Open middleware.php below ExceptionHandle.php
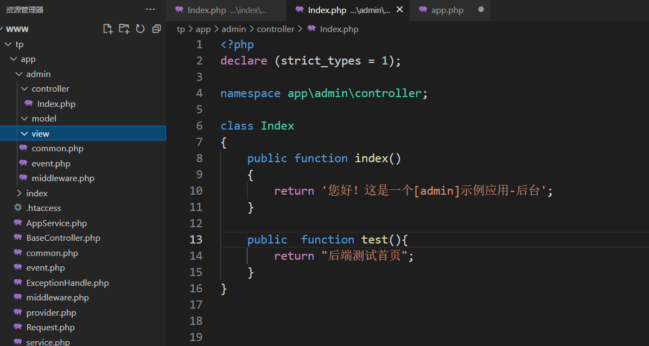 pyautogui.click(x=58, y=298)
